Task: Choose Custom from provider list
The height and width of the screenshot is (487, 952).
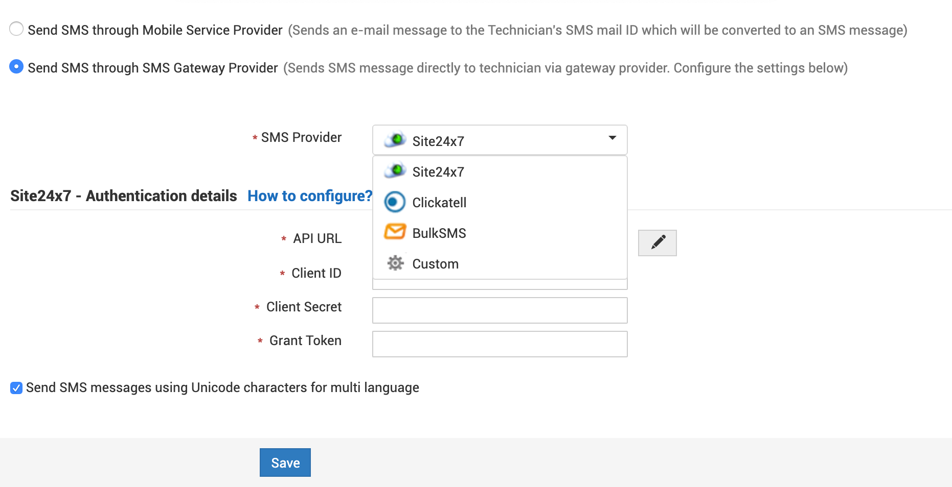Action: (435, 264)
